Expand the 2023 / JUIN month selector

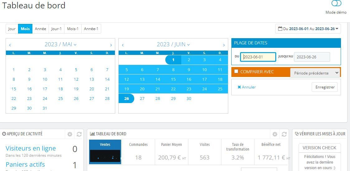point(173,44)
